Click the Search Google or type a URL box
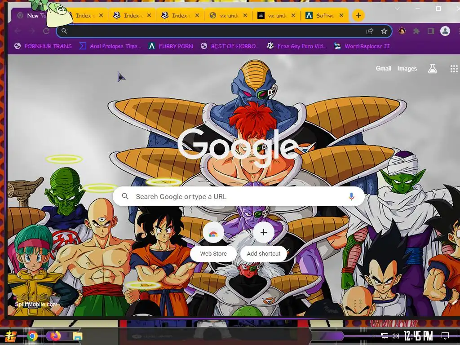This screenshot has height=345, width=460. tap(239, 196)
